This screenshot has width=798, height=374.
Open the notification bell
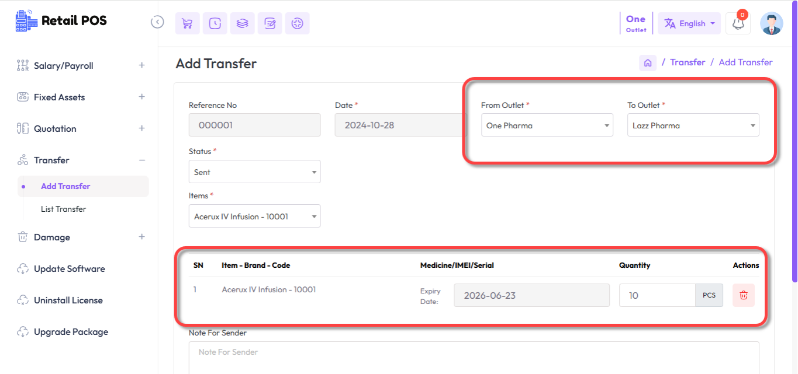(738, 23)
